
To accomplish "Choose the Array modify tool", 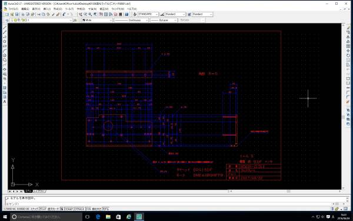I will click(348, 46).
